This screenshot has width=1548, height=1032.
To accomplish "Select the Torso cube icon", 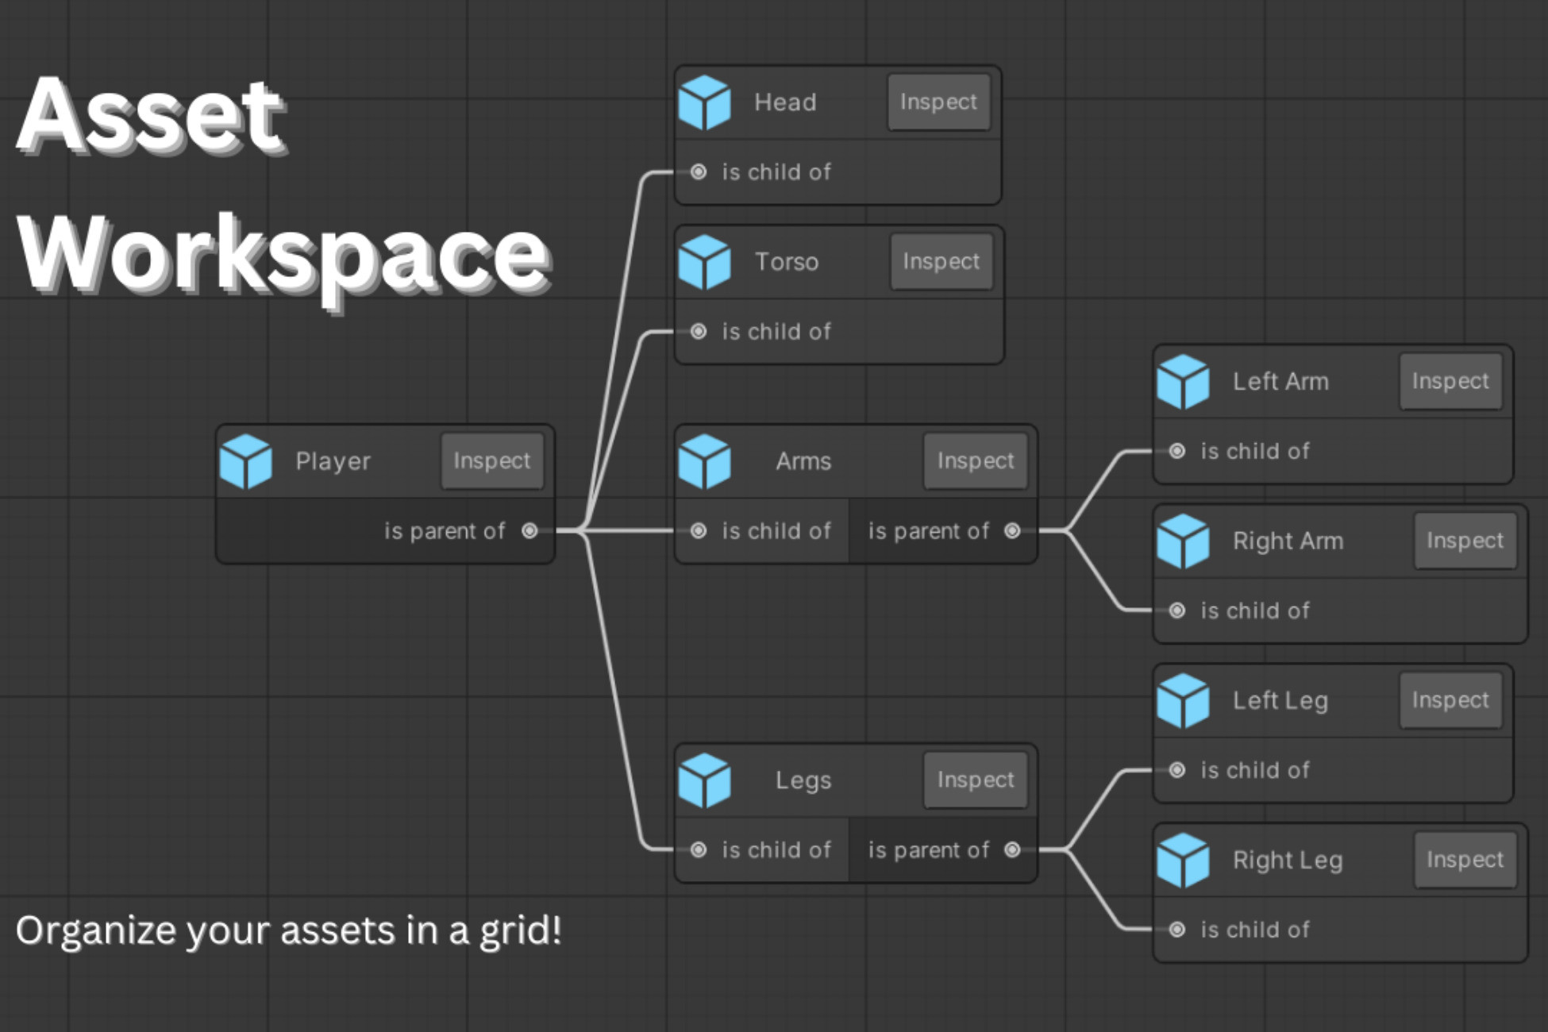I will [705, 261].
